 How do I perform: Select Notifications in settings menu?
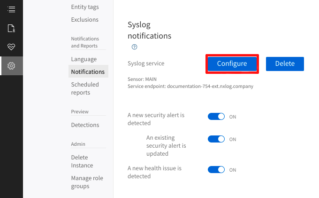click(88, 71)
